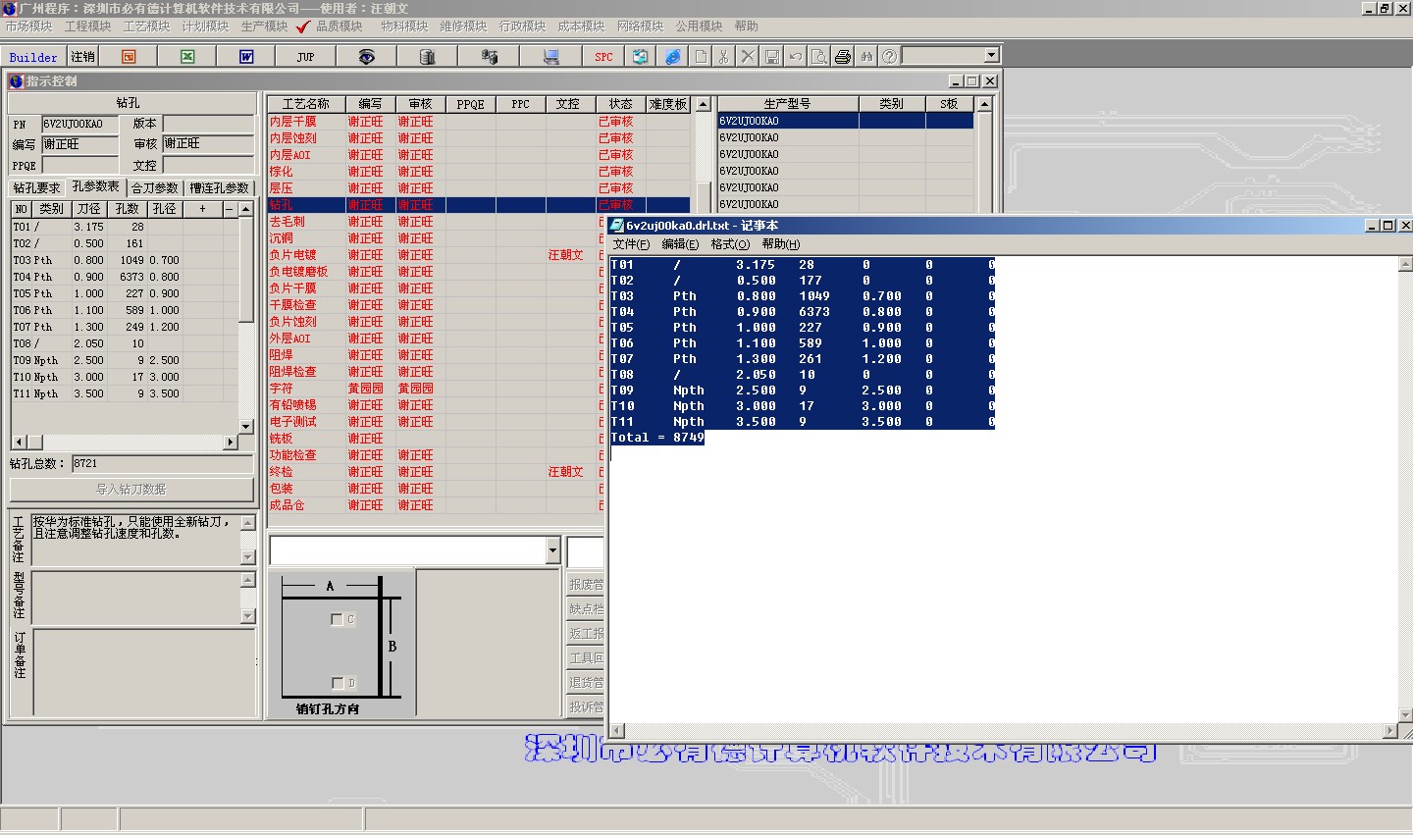Click the 缺点档 button
Viewport: 1413px width, 835px height.
[x=586, y=608]
